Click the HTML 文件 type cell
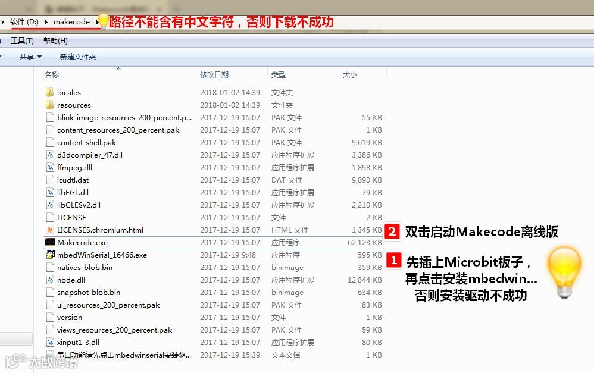594x373 pixels. (x=289, y=230)
